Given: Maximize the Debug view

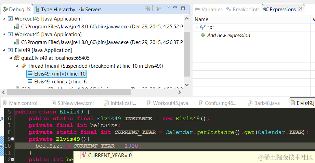Looking at the screenshot, I should 183,8.
